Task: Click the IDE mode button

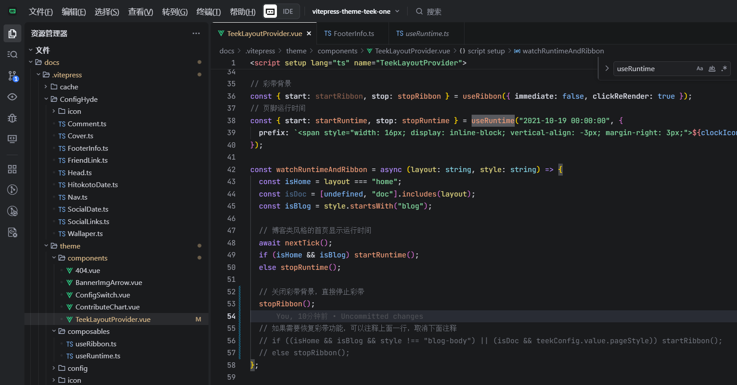Action: pos(288,12)
